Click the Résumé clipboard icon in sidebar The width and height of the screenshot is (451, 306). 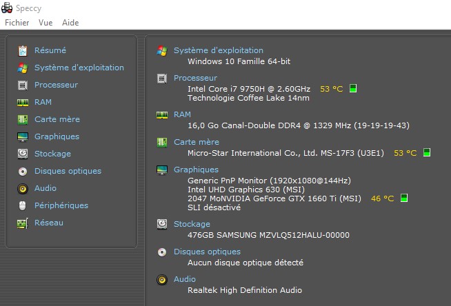point(23,50)
